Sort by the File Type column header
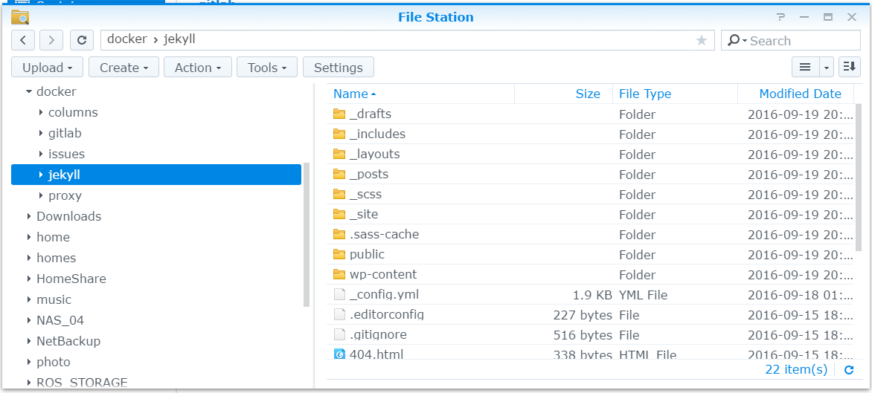Viewport: 872px width, 393px height. click(675, 94)
